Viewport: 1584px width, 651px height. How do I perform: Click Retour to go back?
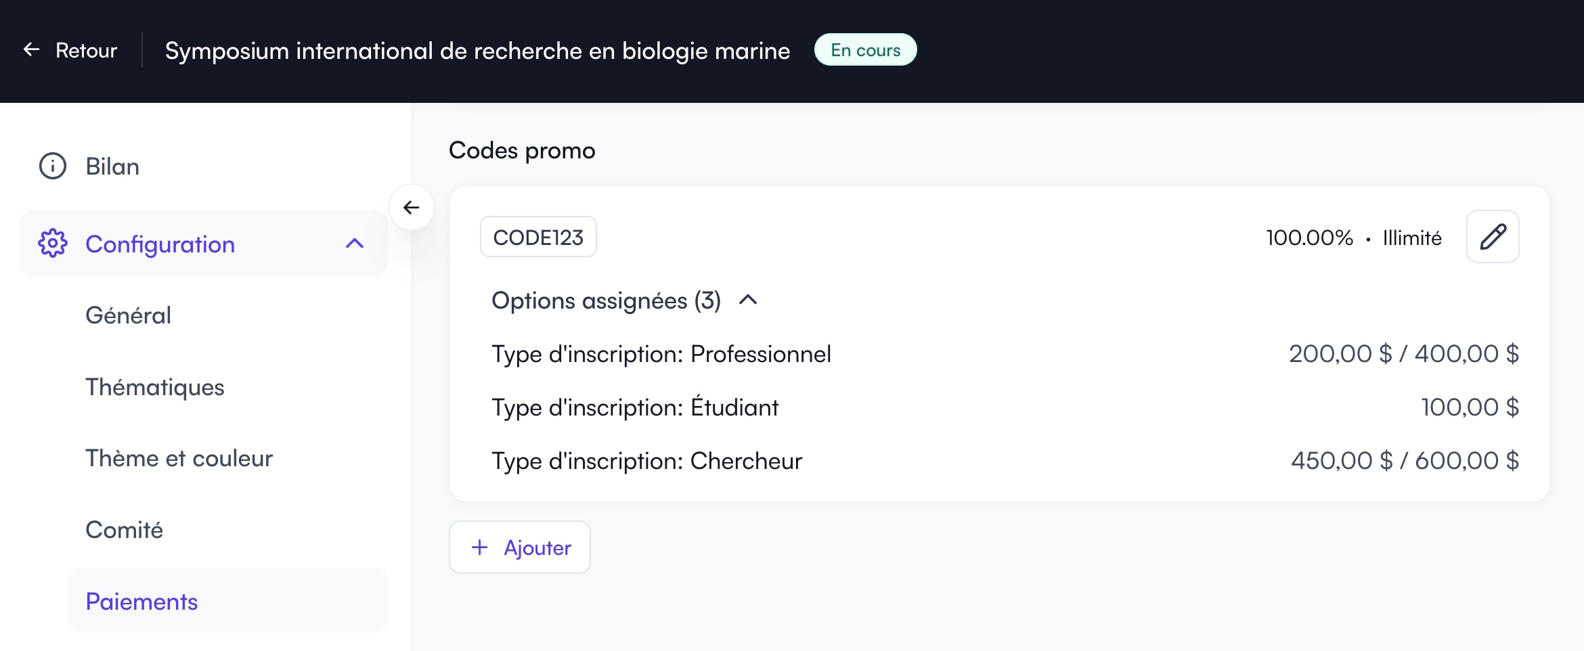tap(85, 49)
